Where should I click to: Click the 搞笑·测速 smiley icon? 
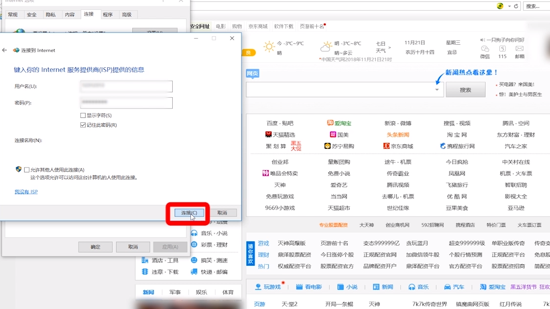[194, 260]
